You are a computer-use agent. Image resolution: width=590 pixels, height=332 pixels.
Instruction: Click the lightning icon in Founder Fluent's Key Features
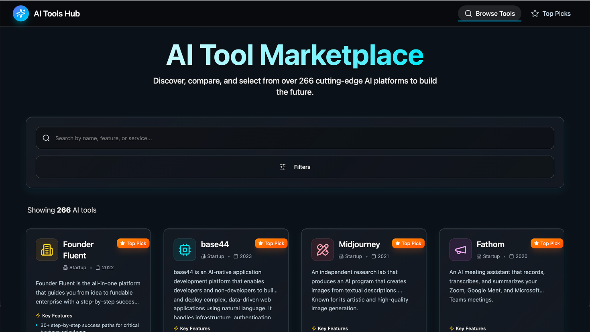[38, 316]
